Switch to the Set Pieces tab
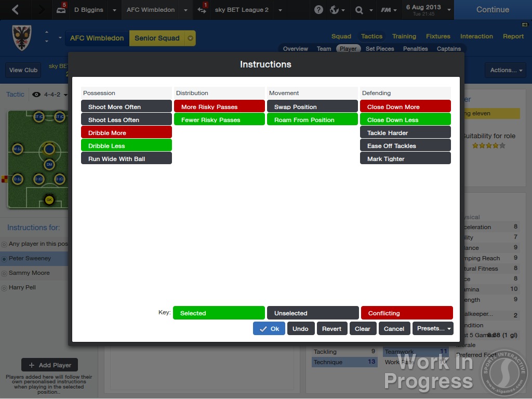This screenshot has height=399, width=532. click(380, 48)
